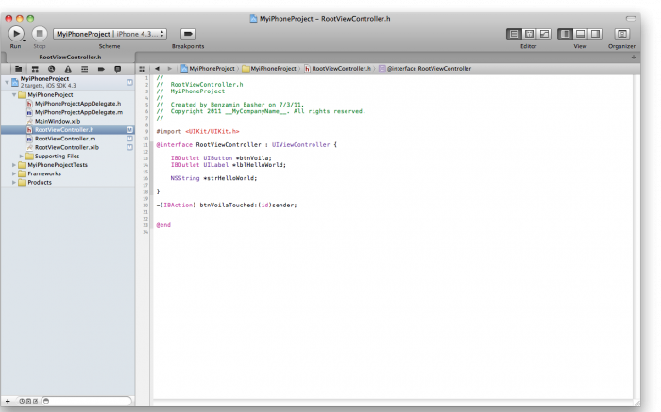This screenshot has height=412, width=661.
Task: Click the add (+) button below navigator
Action: 8,402
